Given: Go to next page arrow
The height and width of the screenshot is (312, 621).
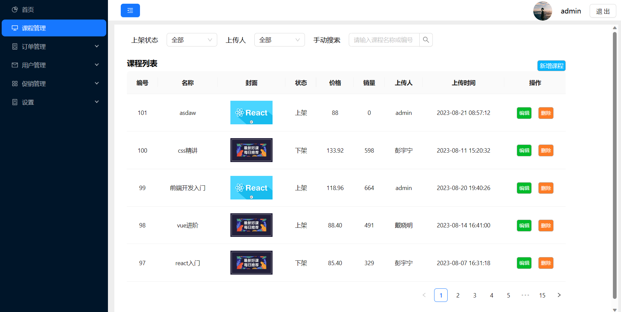Looking at the screenshot, I should click(559, 295).
